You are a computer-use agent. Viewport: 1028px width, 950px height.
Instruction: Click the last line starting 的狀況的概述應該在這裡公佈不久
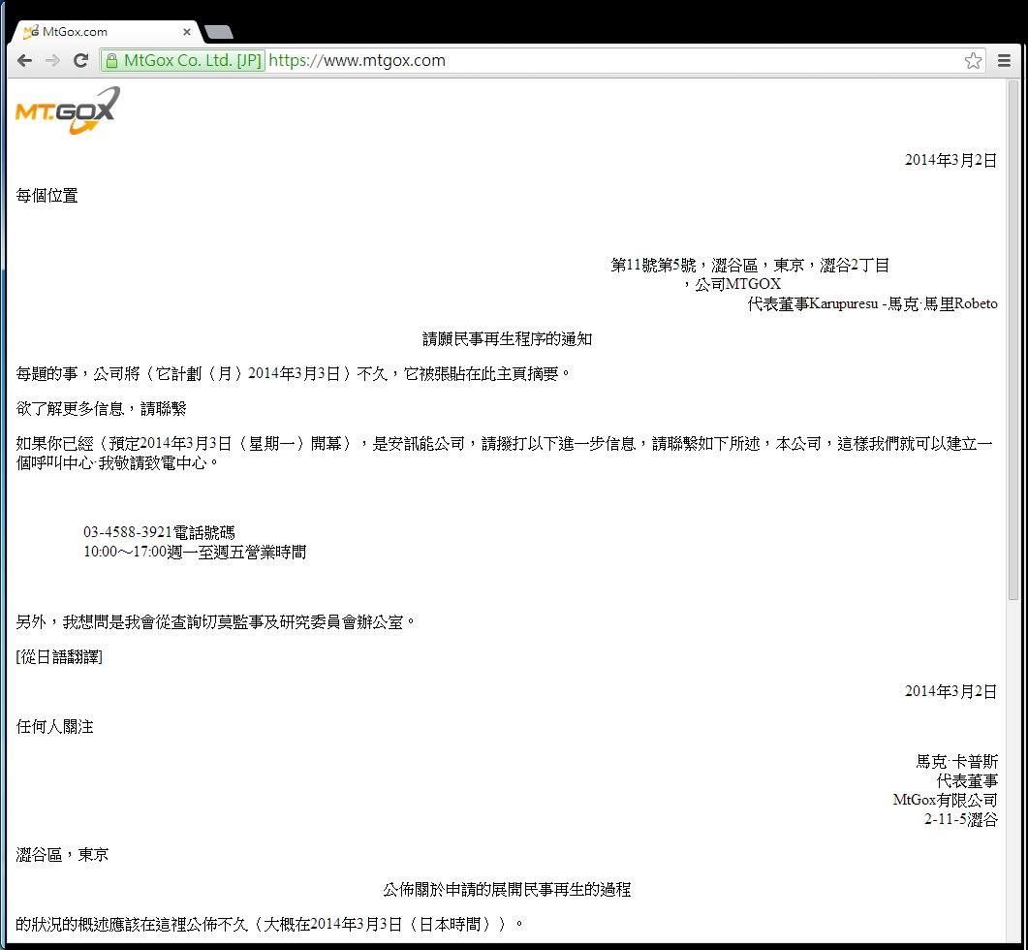pyautogui.click(x=270, y=925)
